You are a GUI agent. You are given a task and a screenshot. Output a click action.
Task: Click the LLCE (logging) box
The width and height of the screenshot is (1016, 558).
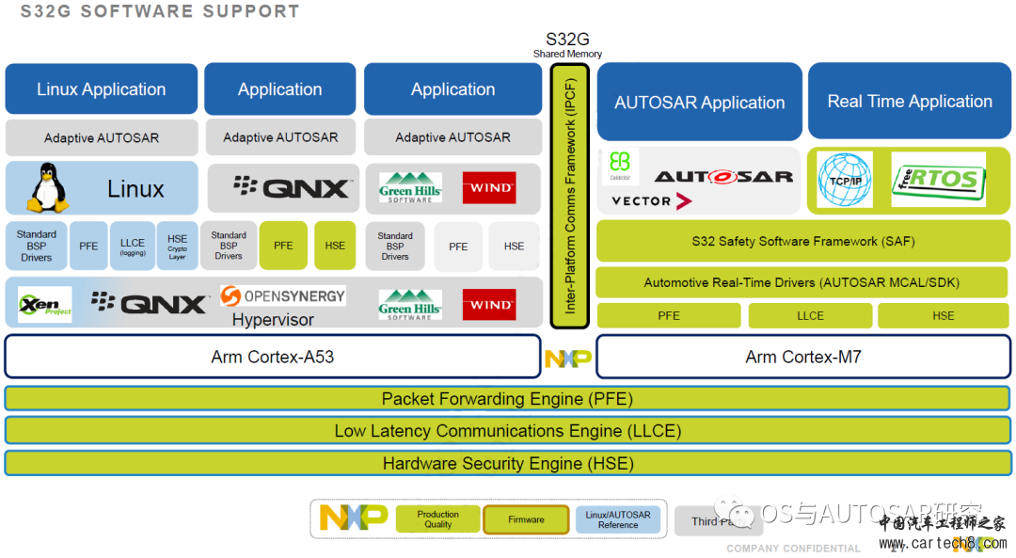(133, 246)
